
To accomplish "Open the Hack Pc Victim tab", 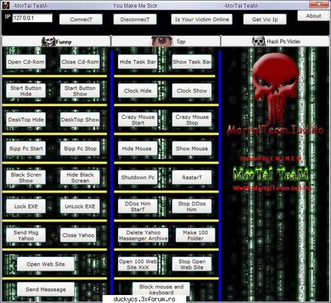I will tap(275, 41).
